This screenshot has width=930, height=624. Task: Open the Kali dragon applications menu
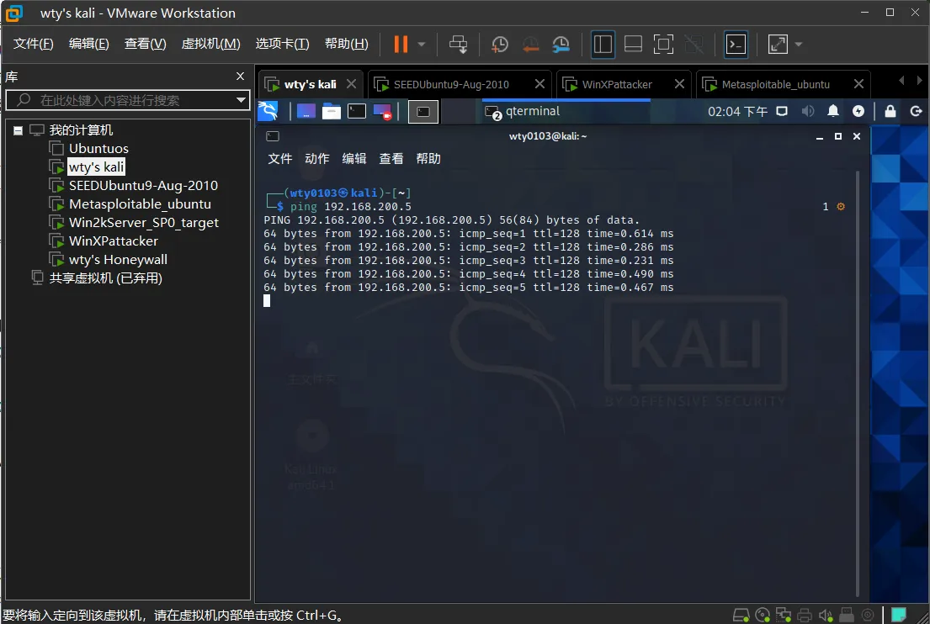tap(268, 111)
